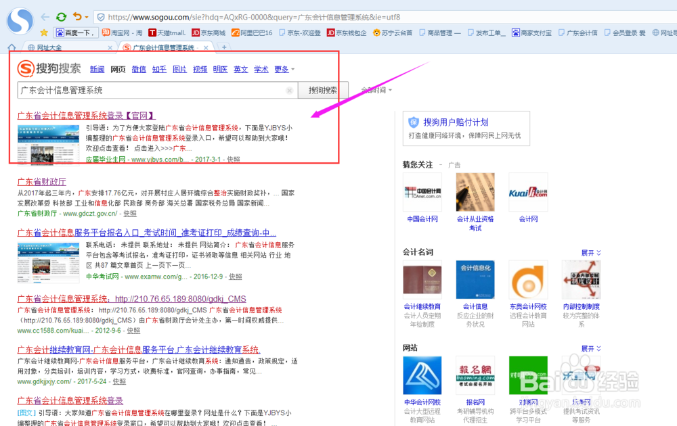Open result with http://210.76.65.189:8080/gdkj_CMS title
Viewport: 677px width, 426px height.
tap(132, 299)
